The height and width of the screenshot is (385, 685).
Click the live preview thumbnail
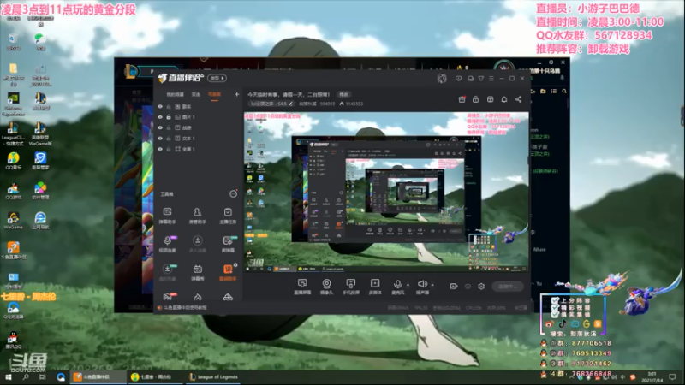coord(386,192)
